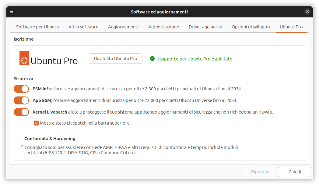Click Disabilita Ubuntu Pro button
The width and height of the screenshot is (319, 185).
click(116, 59)
